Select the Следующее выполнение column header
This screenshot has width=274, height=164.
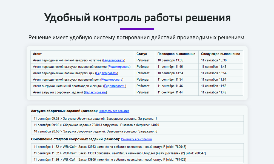(x=220, y=54)
